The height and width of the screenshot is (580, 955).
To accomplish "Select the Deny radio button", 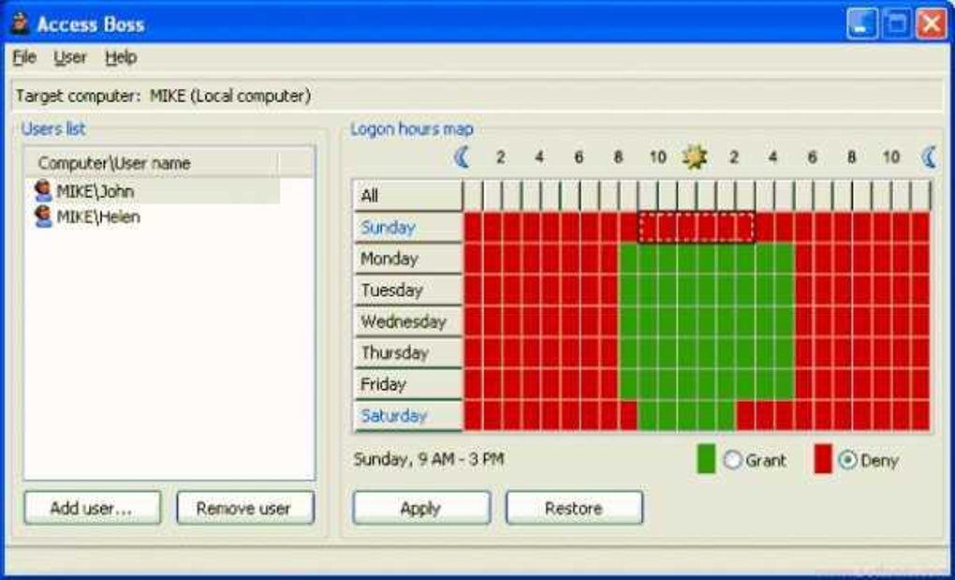I will 847,460.
